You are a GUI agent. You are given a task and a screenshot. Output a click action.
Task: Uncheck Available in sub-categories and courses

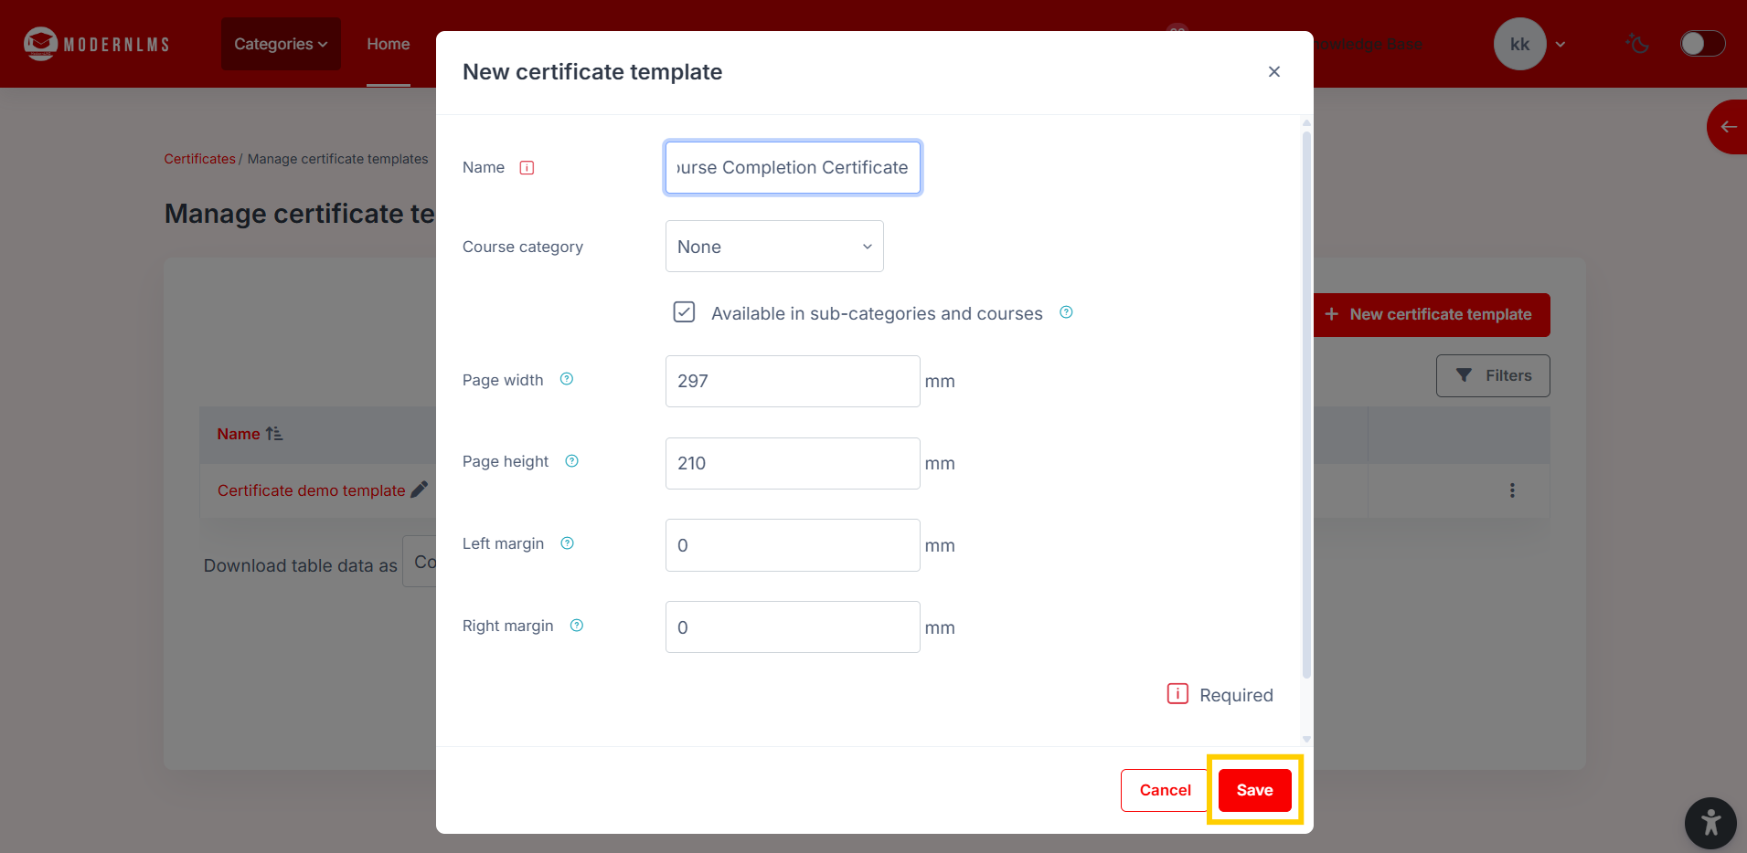pos(684,312)
